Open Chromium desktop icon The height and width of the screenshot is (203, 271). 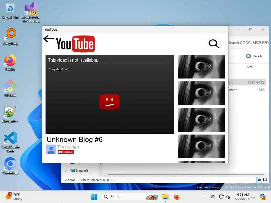(10, 166)
